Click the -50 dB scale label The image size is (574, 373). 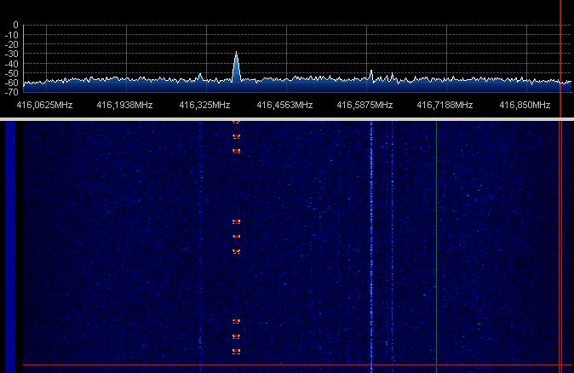(x=12, y=73)
